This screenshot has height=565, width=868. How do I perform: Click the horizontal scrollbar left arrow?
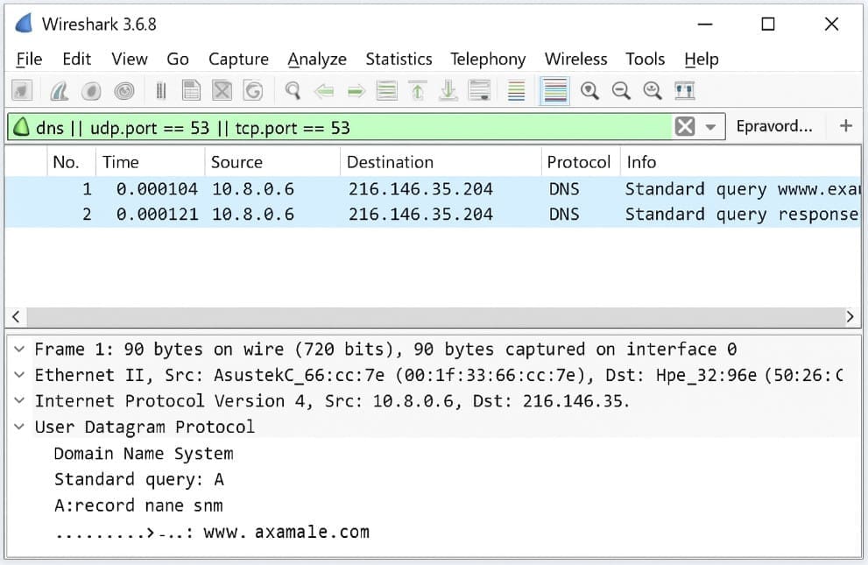(x=16, y=316)
